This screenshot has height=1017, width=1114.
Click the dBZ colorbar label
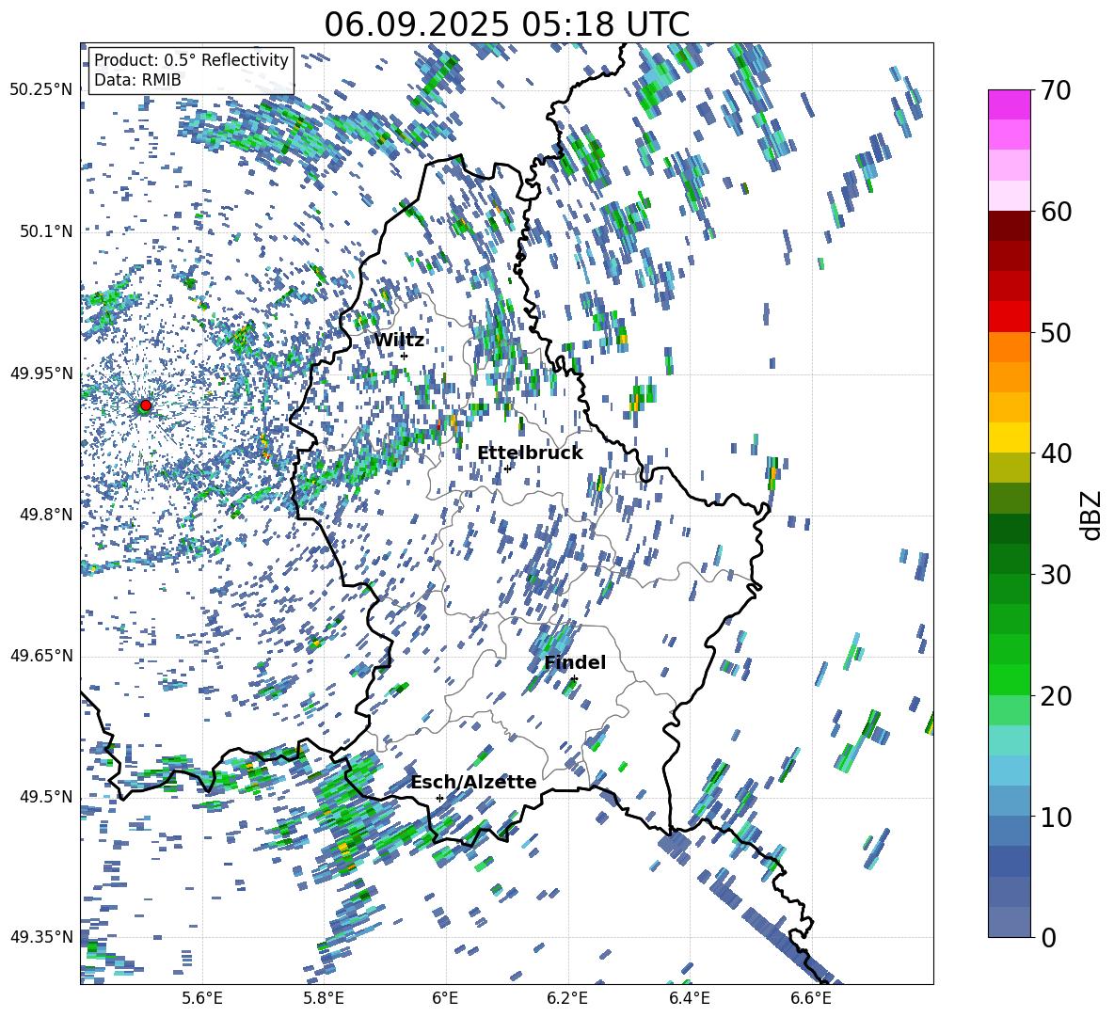point(1090,515)
